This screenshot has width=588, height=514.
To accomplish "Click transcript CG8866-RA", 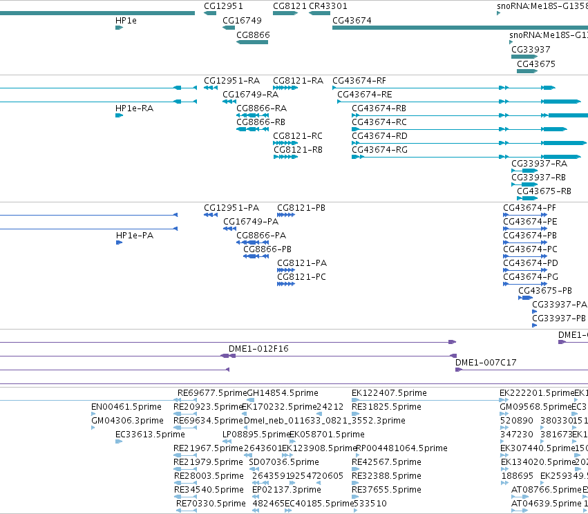I will pos(261,108).
